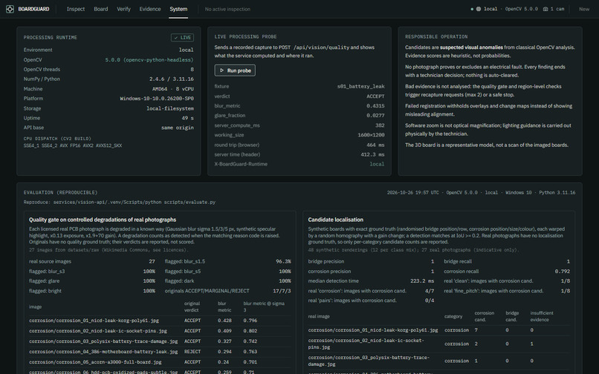Click the X-BoardGuard-Runtime value local

pyautogui.click(x=377, y=164)
